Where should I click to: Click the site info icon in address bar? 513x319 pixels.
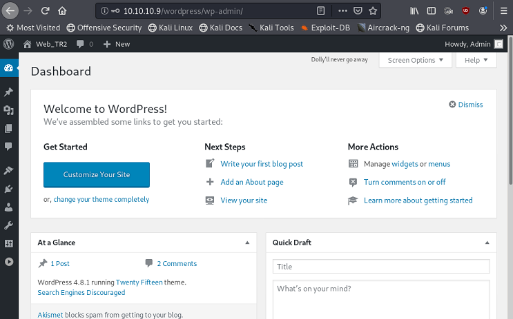pos(104,11)
